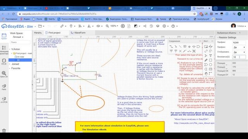Select the Ellipse drawing tool
Screen dimensions: 248x139
210,64
